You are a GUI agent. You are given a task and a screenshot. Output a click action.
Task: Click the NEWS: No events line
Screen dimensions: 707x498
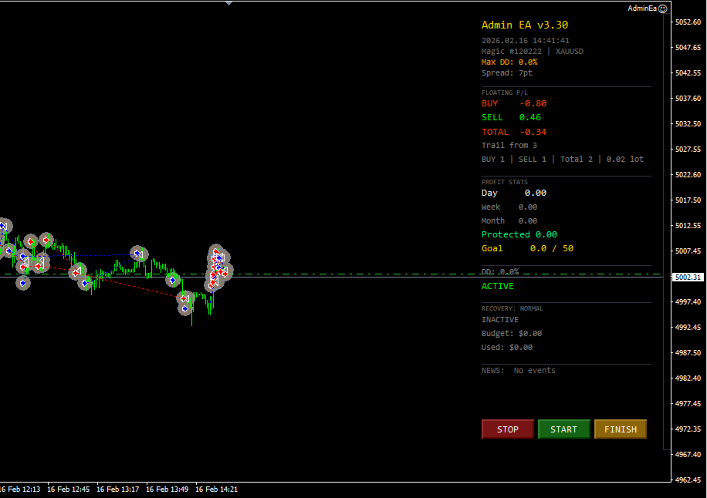coord(518,371)
